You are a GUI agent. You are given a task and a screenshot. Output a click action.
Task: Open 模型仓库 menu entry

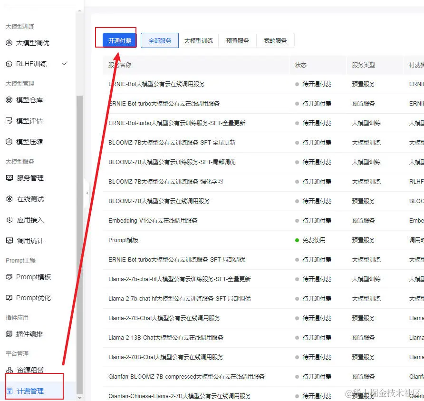click(x=29, y=100)
